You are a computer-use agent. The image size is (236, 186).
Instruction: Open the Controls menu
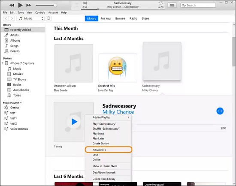[40, 12]
